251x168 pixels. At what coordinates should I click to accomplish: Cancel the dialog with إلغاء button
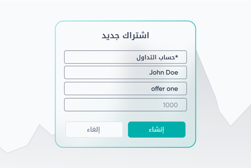94,130
